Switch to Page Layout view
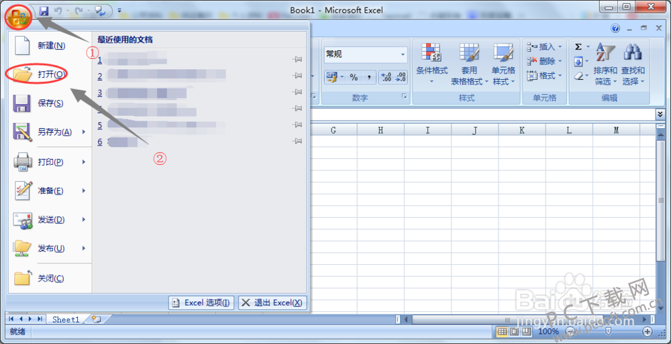671x344 pixels. click(515, 331)
